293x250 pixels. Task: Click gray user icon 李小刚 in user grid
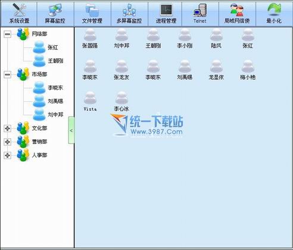(x=185, y=39)
